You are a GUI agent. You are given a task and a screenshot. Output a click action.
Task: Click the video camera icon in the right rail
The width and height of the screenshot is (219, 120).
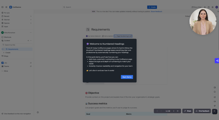pos(215,101)
